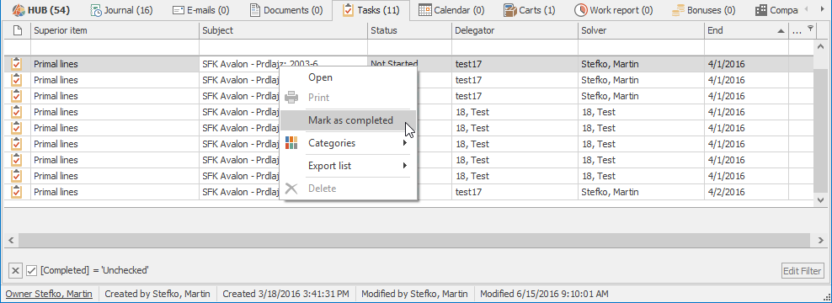Open the Calendar (0) tab
Viewport: 832px width, 303px height.
pyautogui.click(x=451, y=10)
